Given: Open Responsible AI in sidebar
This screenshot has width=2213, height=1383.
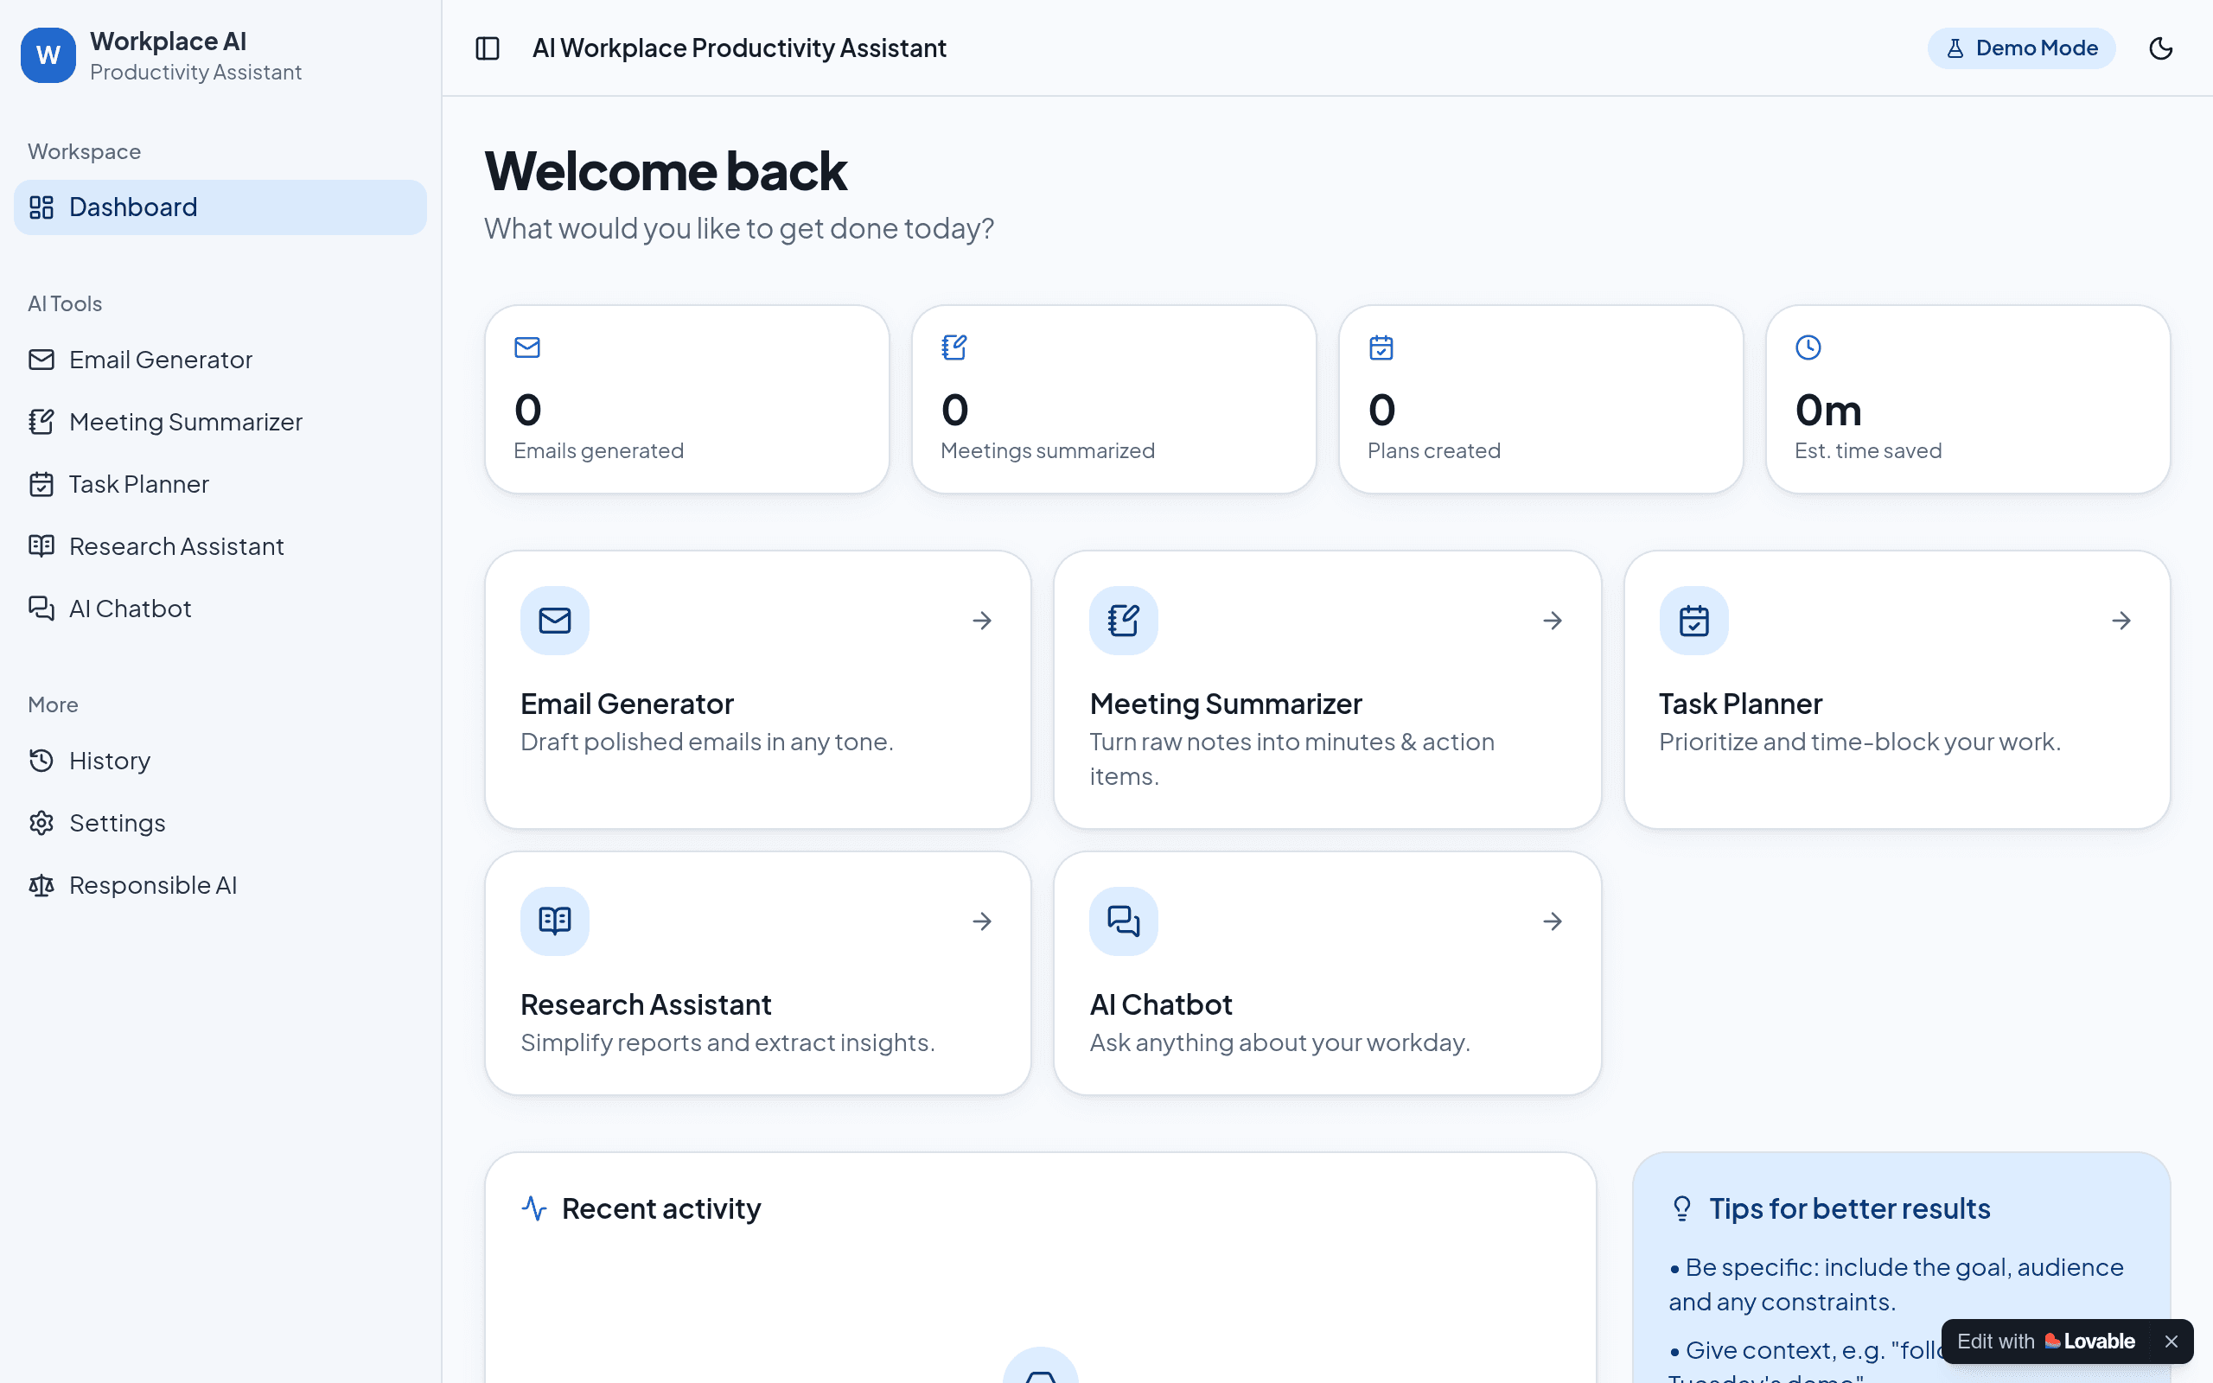Looking at the screenshot, I should point(220,885).
